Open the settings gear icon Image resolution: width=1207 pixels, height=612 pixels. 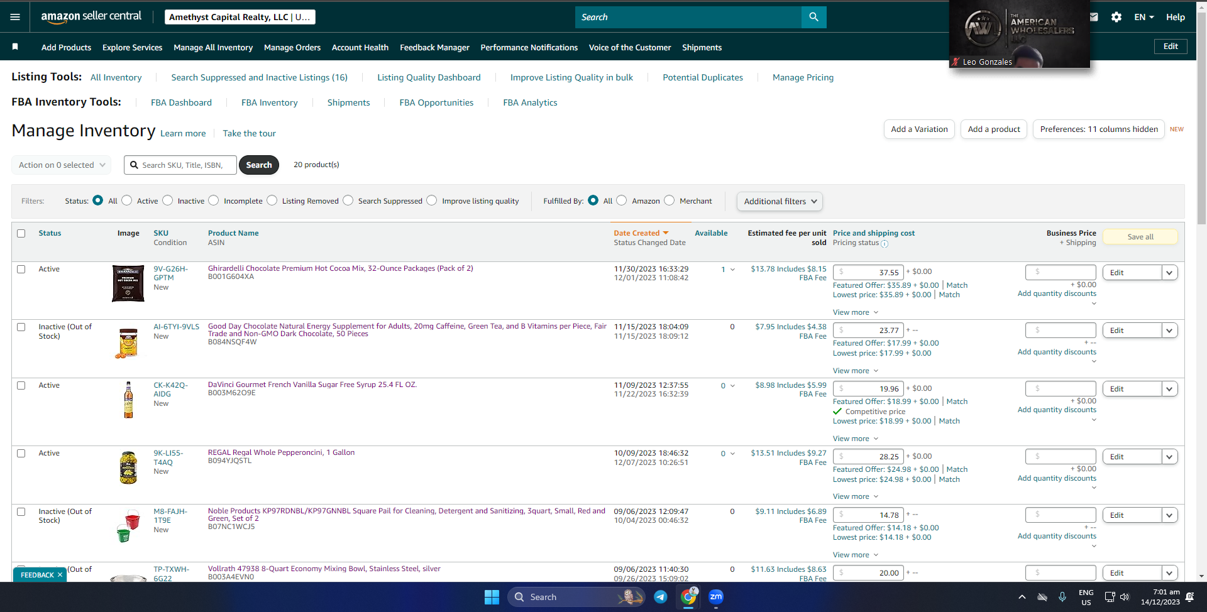tap(1116, 17)
